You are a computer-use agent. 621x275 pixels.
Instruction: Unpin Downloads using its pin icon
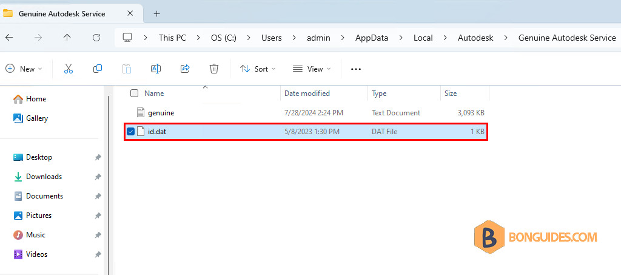98,177
